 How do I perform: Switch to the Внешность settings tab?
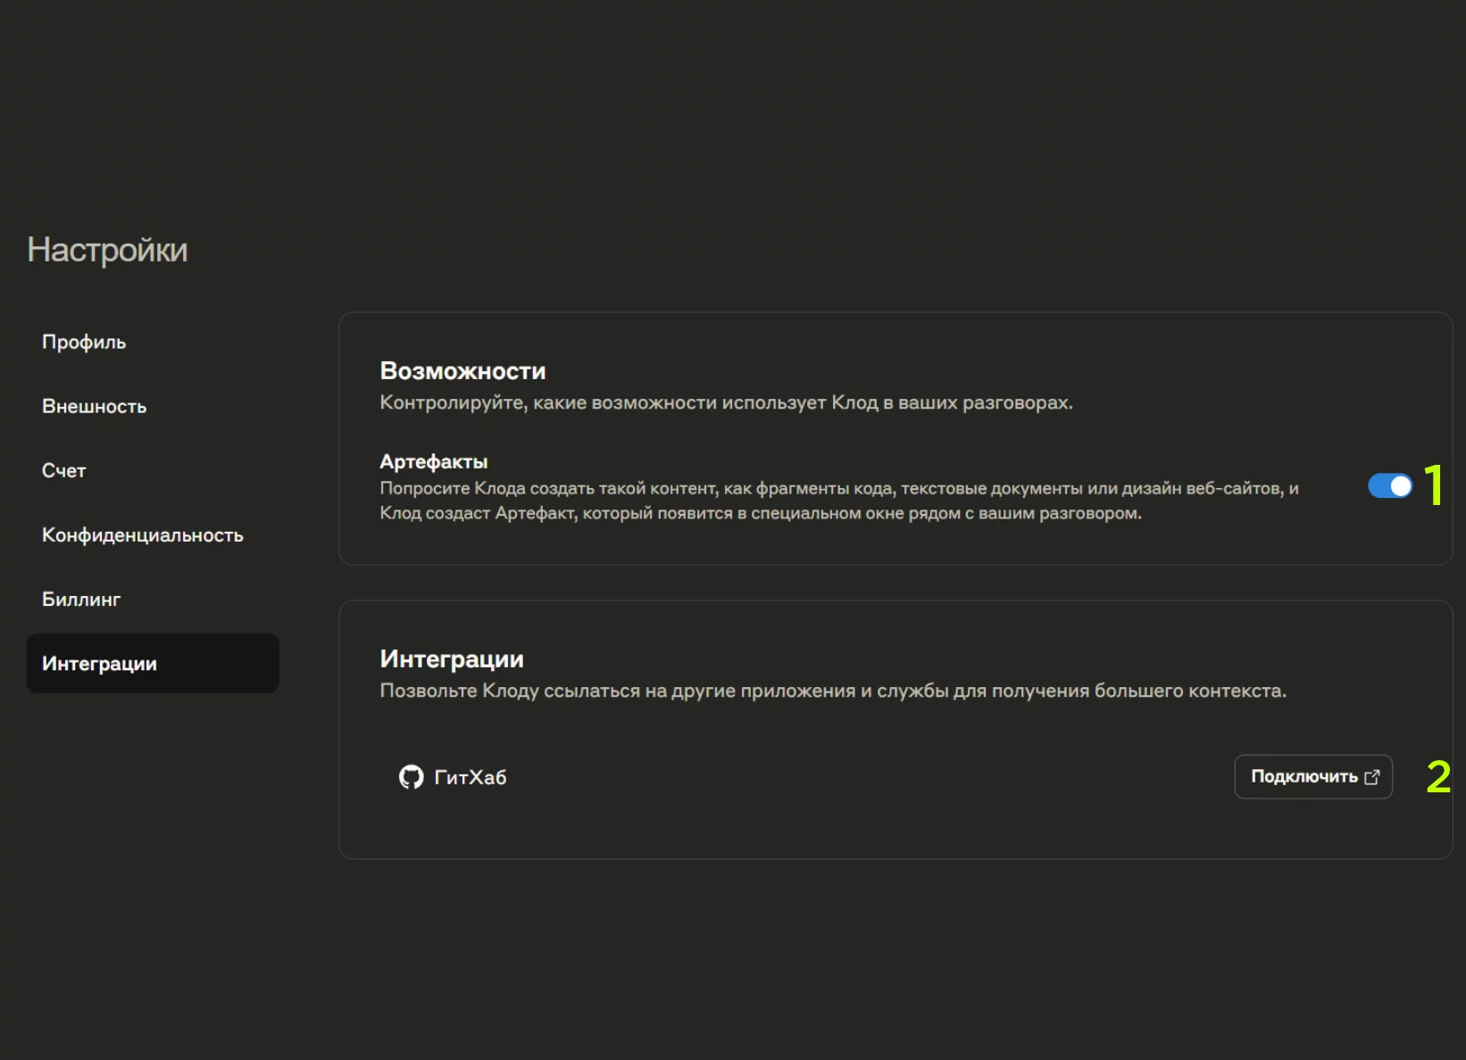tap(94, 407)
